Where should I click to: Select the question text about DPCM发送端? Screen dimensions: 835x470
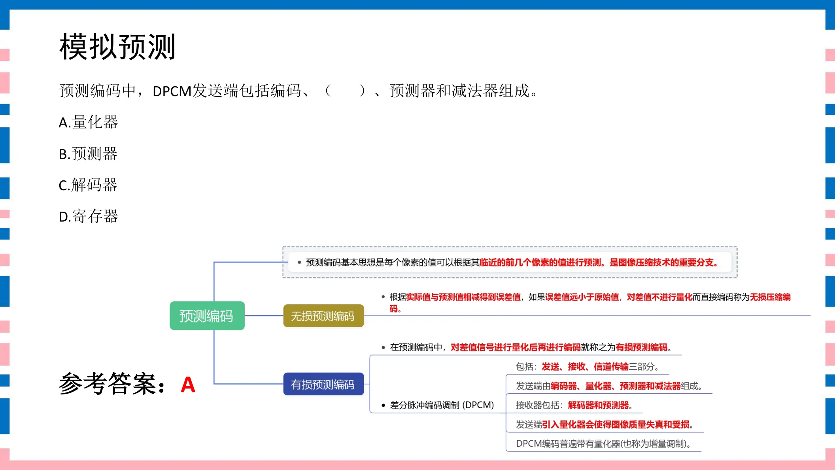tap(298, 91)
